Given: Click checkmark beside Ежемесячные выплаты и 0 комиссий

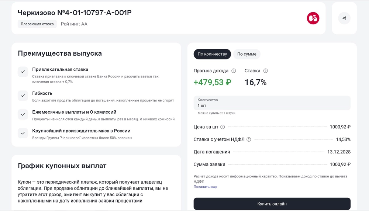Looking at the screenshot, I should tap(23, 114).
